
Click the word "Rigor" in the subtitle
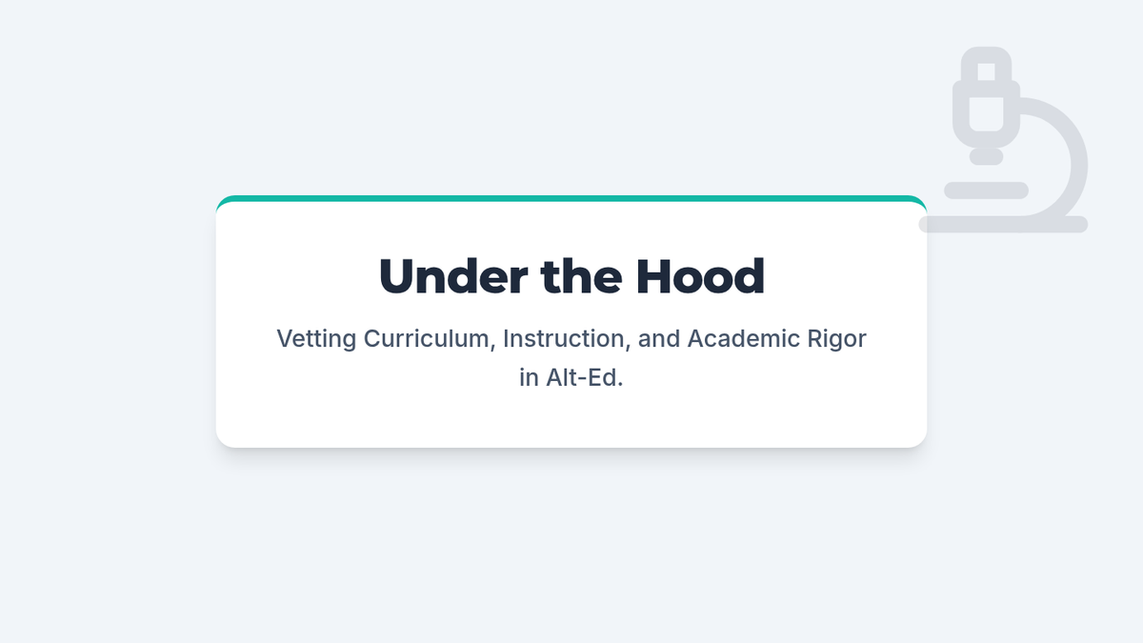838,338
